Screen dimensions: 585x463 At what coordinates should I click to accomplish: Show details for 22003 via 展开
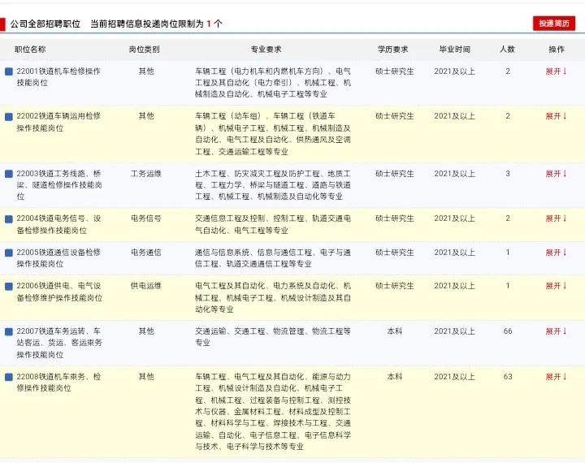[556, 174]
